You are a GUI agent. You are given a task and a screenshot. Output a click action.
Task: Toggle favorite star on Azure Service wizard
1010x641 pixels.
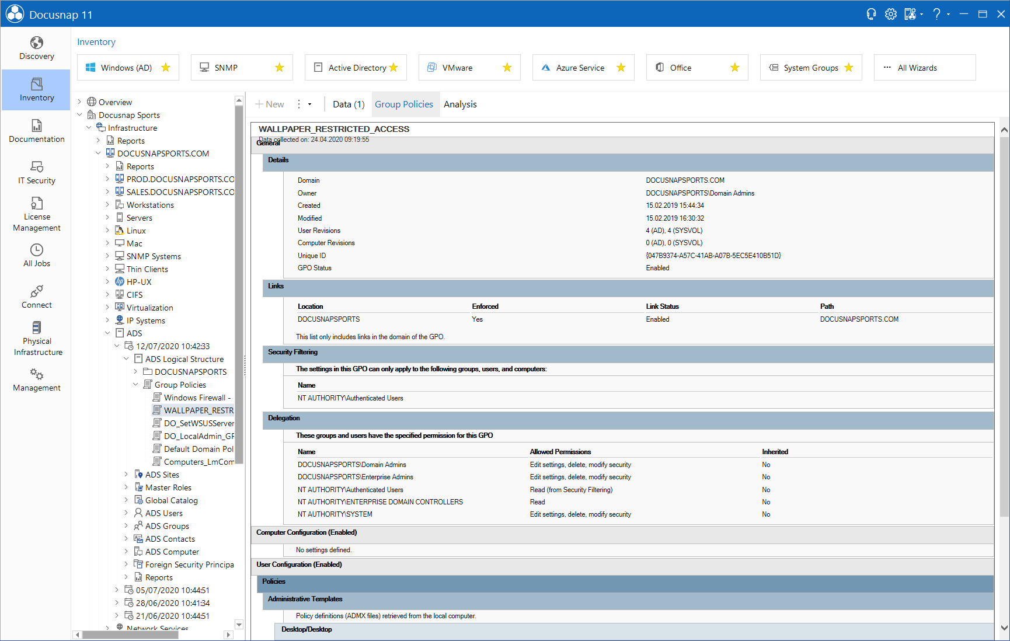621,68
